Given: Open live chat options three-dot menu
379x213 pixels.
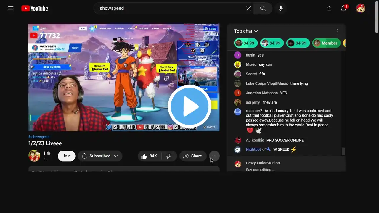Looking at the screenshot, I should tap(337, 31).
